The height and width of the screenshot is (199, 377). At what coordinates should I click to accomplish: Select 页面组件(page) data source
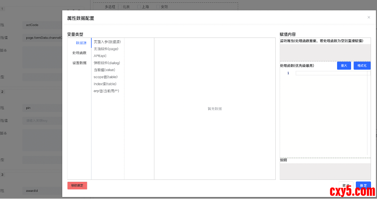tap(106, 49)
